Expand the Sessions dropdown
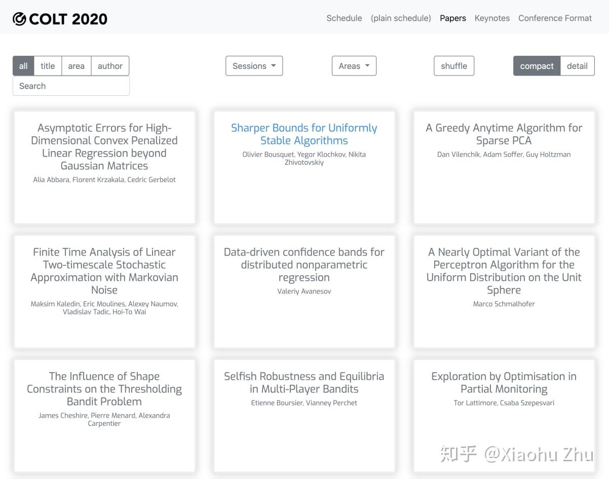Viewport: 609px width, 479px height. 254,66
